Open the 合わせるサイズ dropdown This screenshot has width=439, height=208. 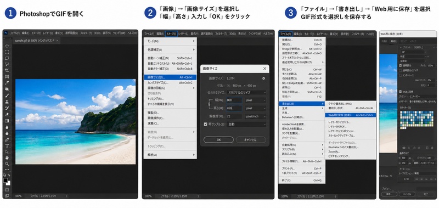(x=246, y=92)
